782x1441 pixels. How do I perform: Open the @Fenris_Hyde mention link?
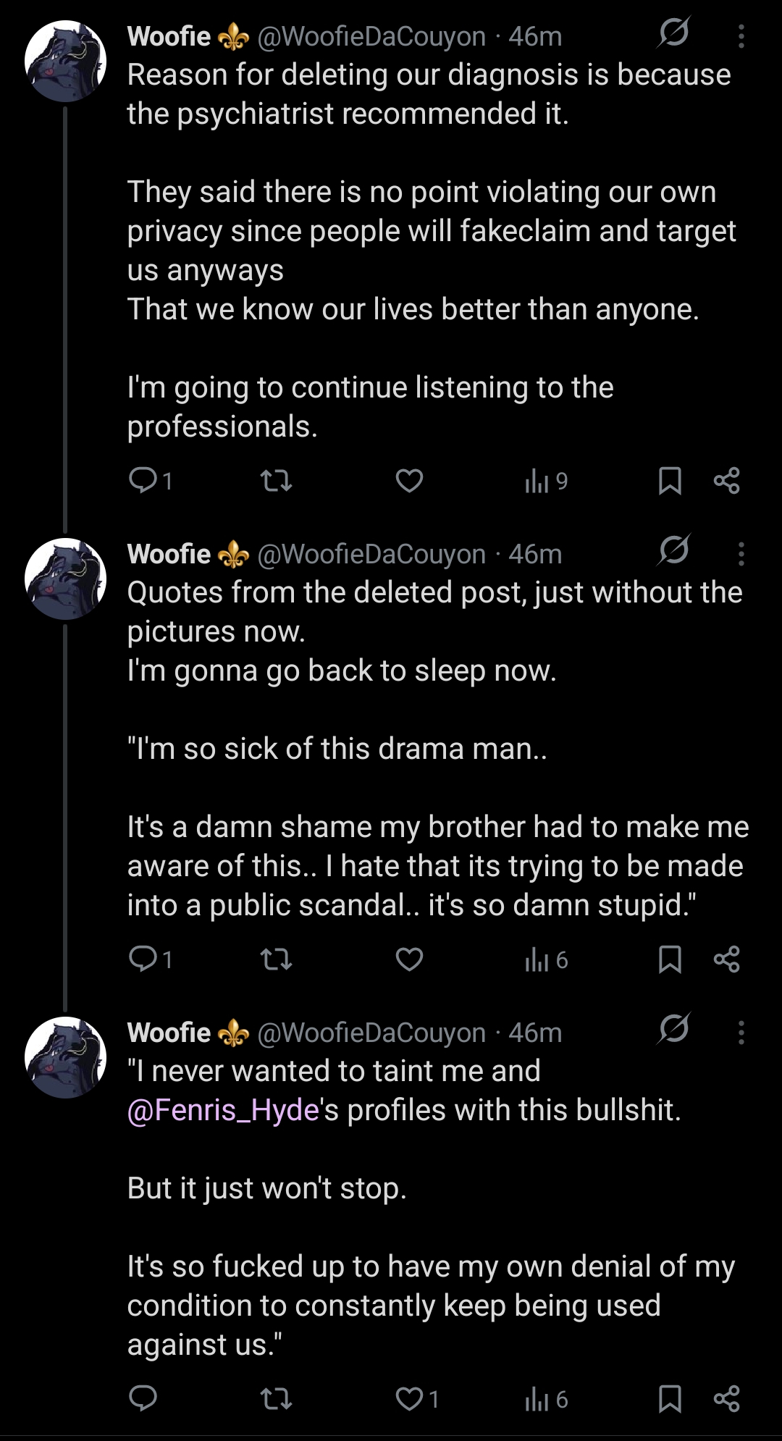click(x=224, y=1110)
